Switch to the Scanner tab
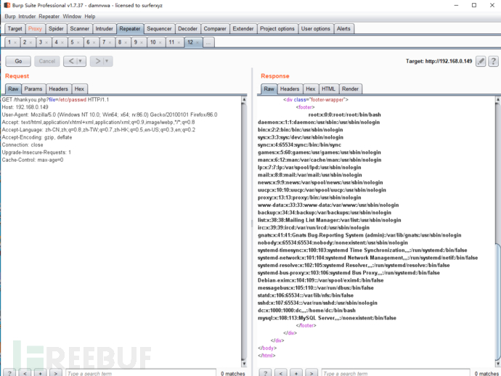Image resolution: width=501 pixels, height=376 pixels. point(80,29)
